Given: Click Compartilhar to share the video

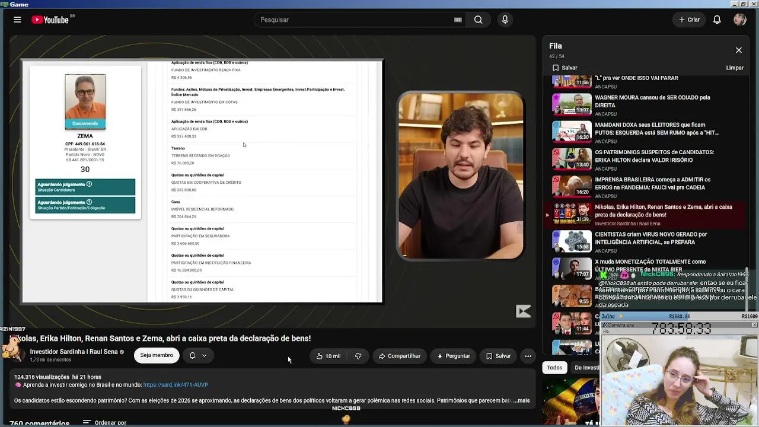Looking at the screenshot, I should pyautogui.click(x=400, y=356).
